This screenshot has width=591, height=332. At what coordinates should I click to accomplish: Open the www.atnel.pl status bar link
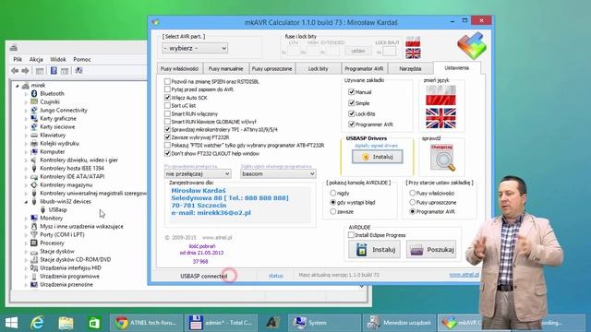464,275
